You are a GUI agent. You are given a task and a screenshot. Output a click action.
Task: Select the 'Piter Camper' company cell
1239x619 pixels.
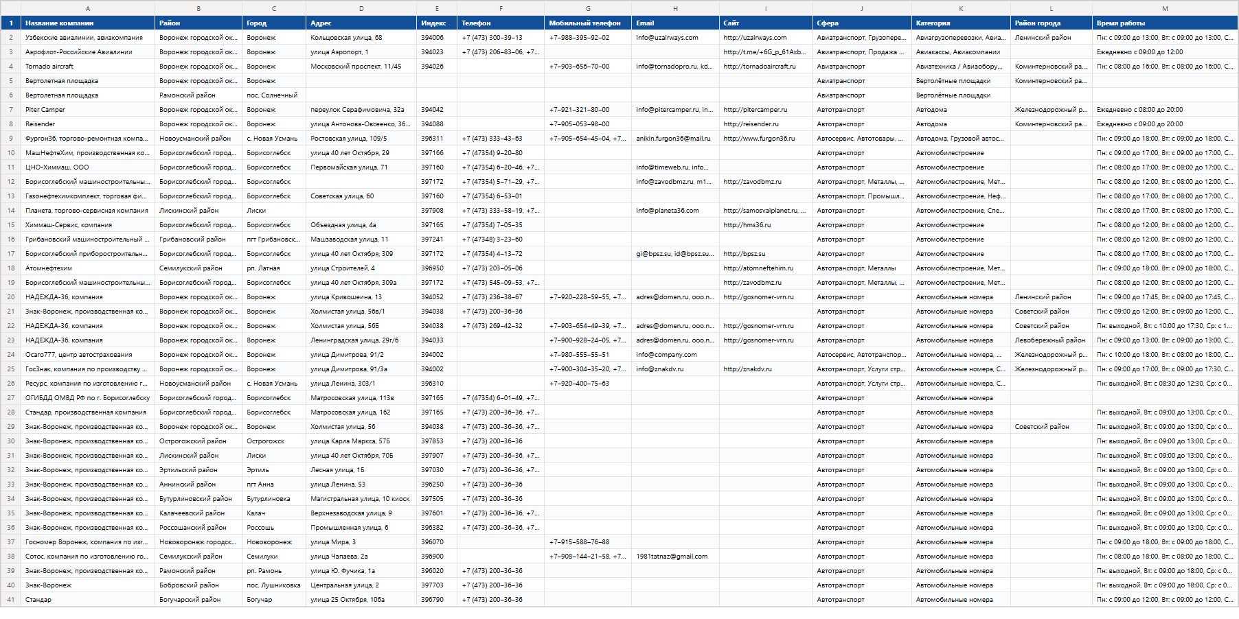click(x=88, y=110)
